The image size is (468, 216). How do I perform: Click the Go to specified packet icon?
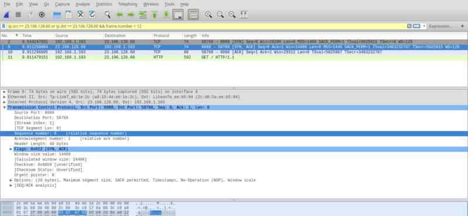[x=143, y=15]
